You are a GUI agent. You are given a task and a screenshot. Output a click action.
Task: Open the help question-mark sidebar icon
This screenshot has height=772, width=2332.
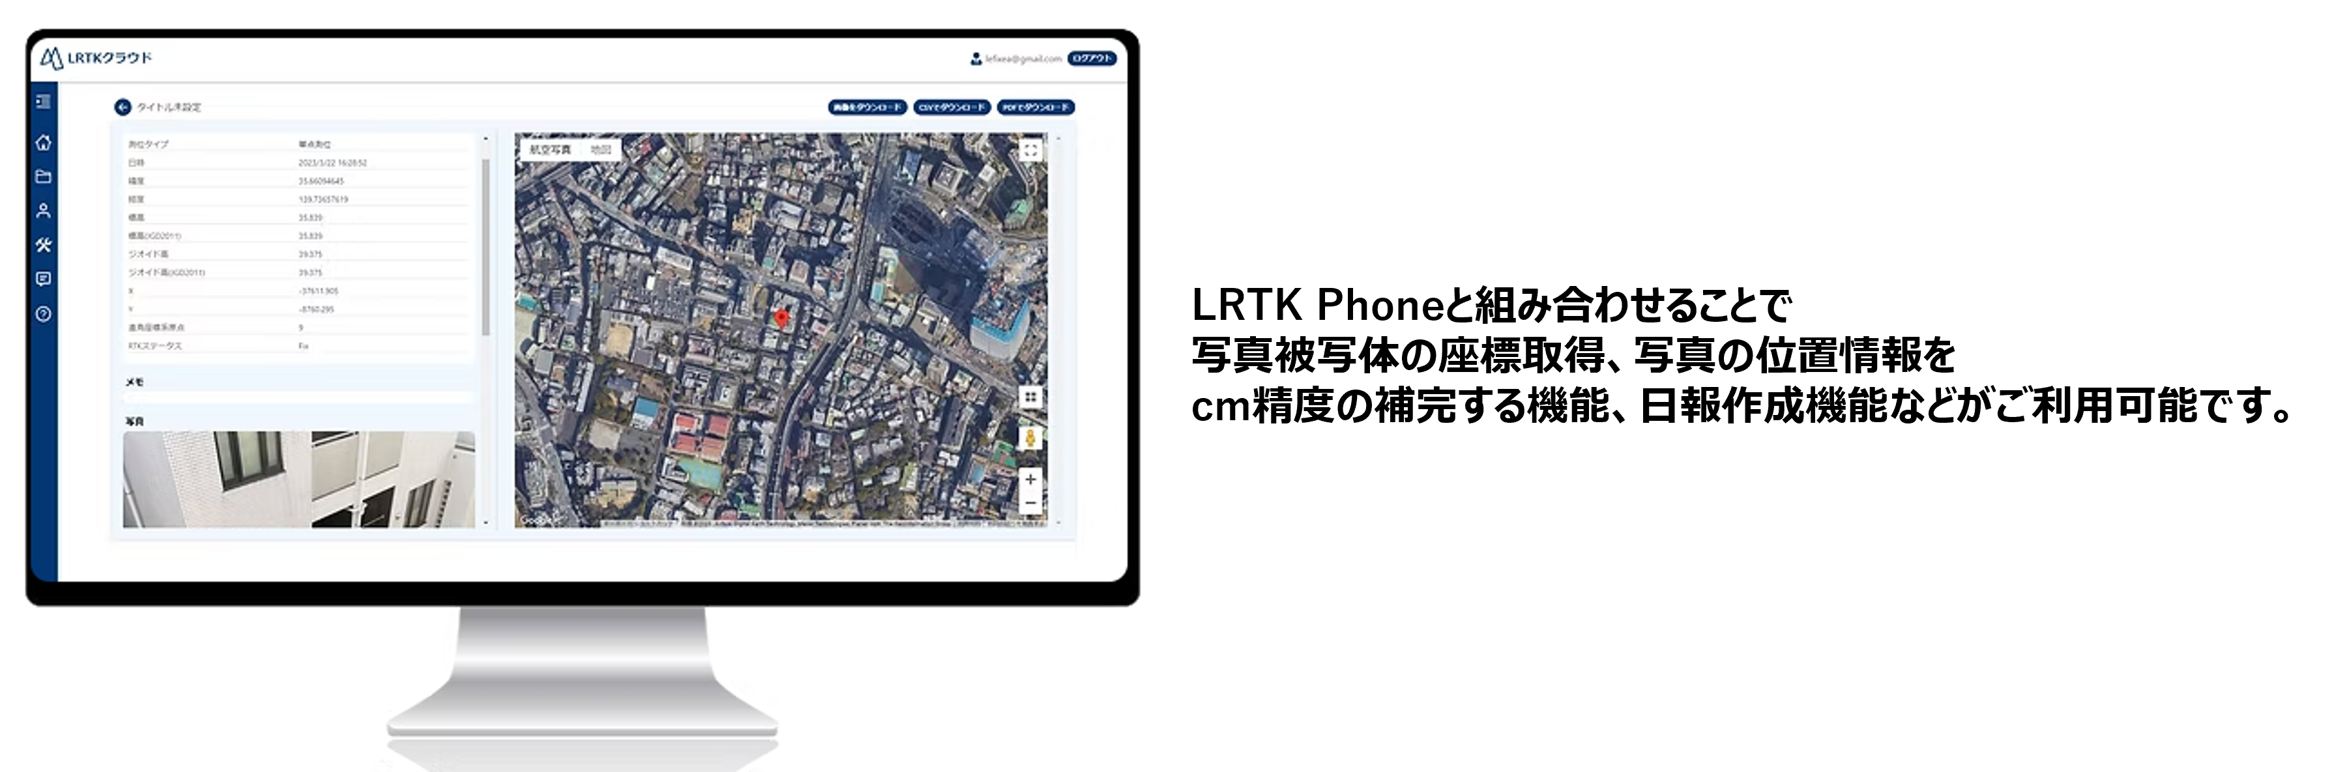tap(42, 314)
